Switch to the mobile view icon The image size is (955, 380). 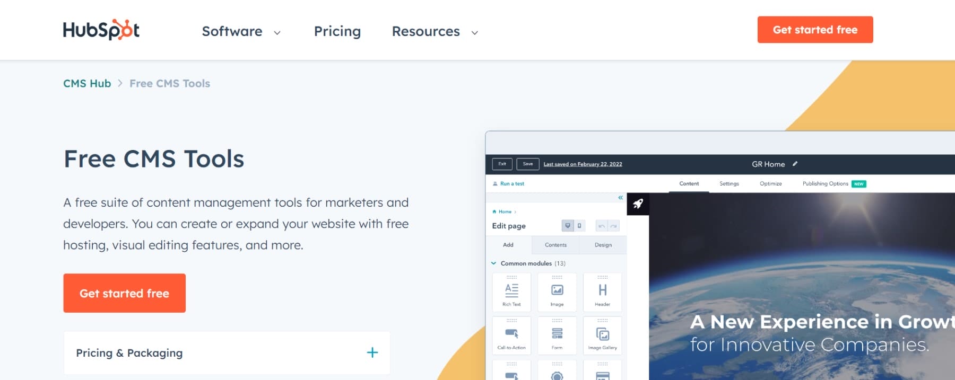579,226
